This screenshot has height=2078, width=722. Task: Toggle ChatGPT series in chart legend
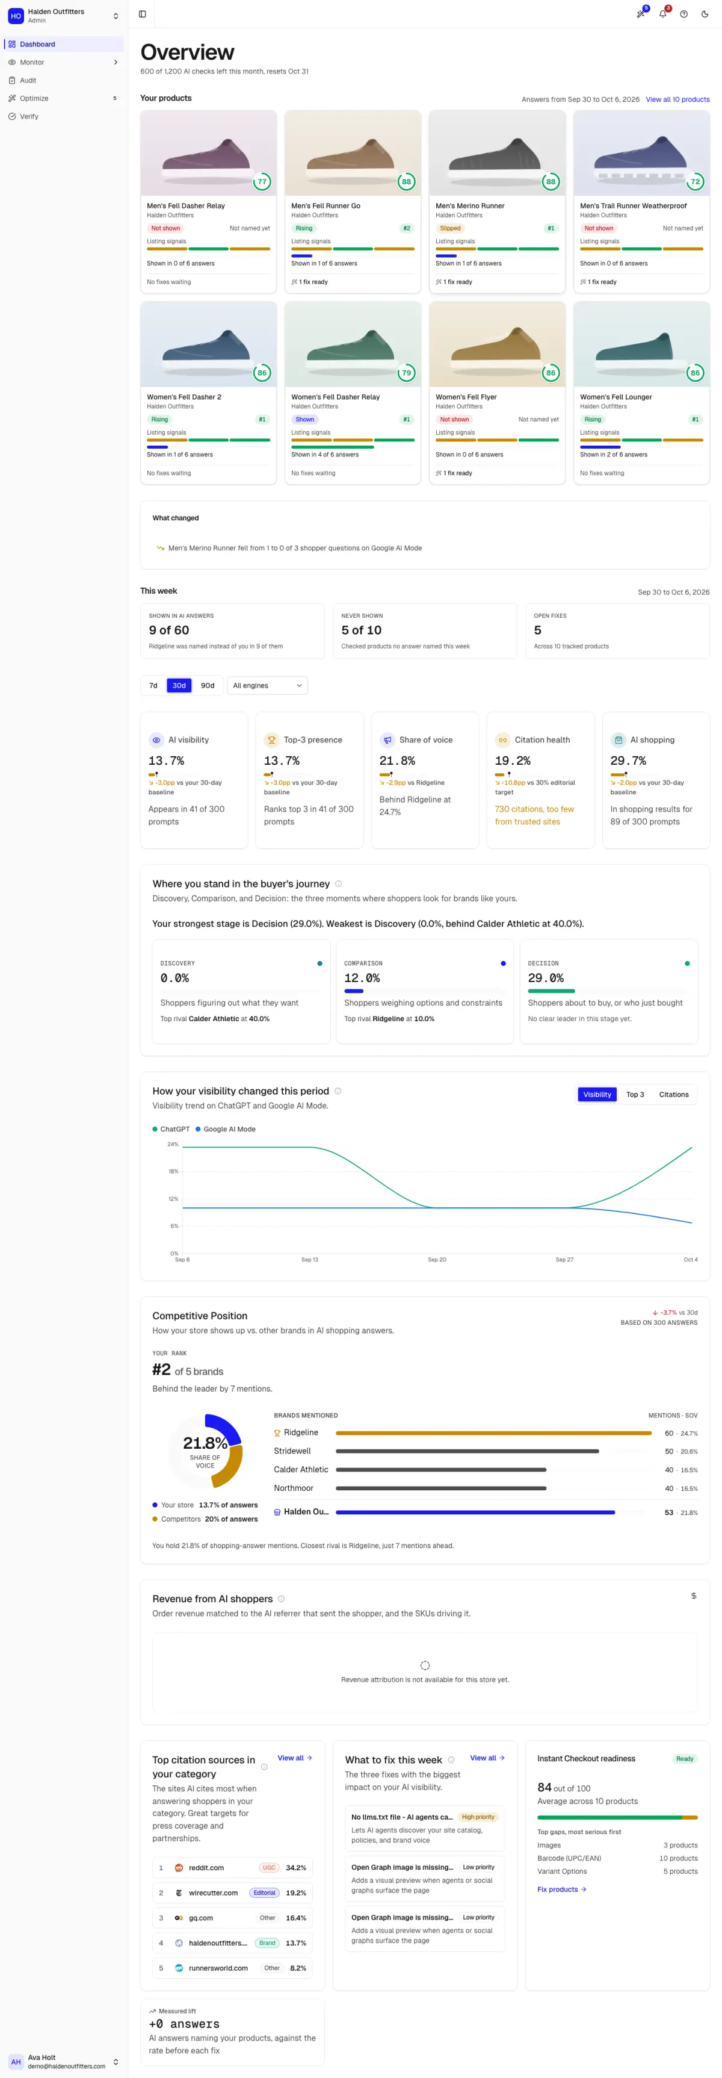[171, 1130]
